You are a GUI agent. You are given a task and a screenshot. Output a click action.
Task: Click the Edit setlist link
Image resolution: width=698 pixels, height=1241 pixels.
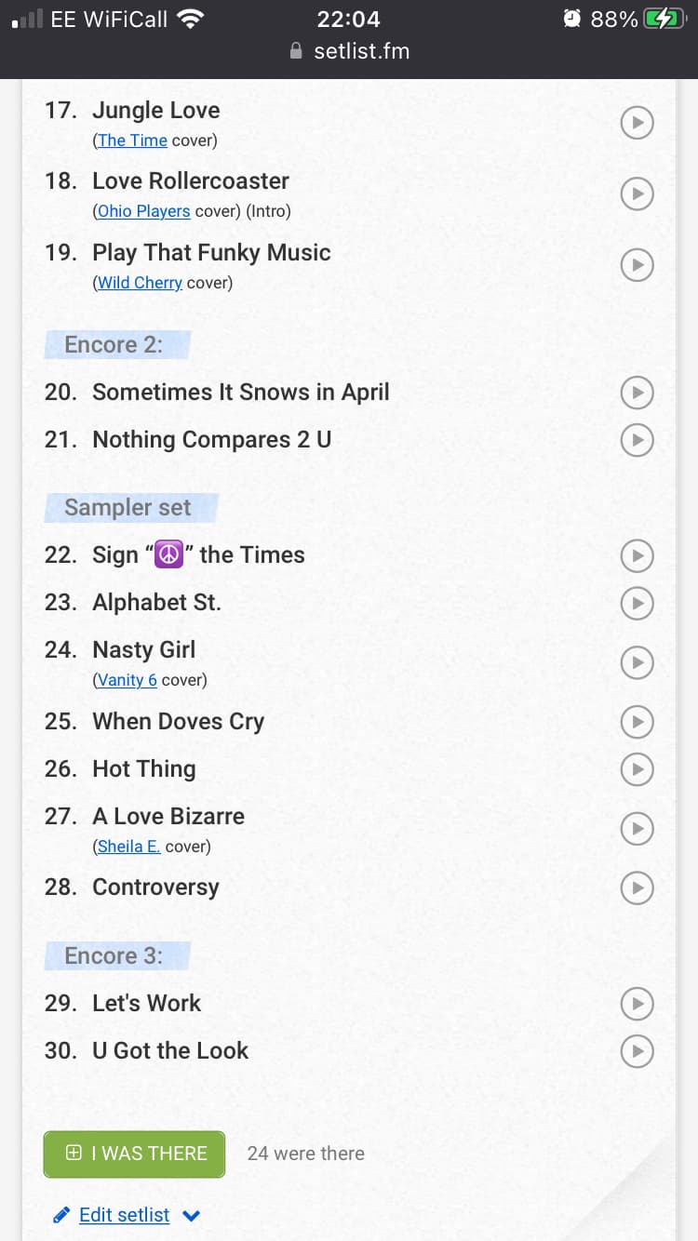click(124, 1215)
